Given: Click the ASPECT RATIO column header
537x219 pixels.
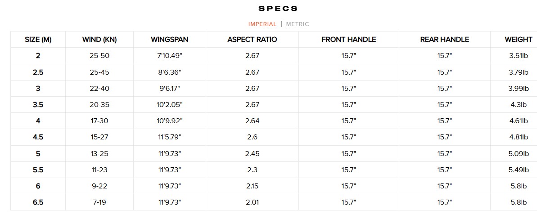Looking at the screenshot, I should coord(252,40).
